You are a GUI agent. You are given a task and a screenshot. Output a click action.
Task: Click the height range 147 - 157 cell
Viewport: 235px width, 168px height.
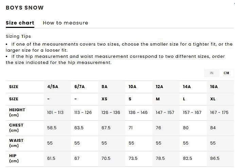click(165, 113)
